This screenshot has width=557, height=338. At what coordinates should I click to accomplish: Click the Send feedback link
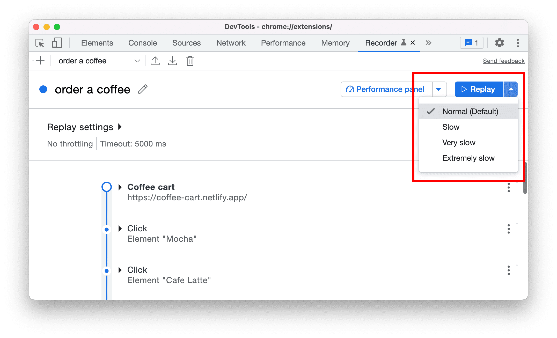tap(503, 61)
